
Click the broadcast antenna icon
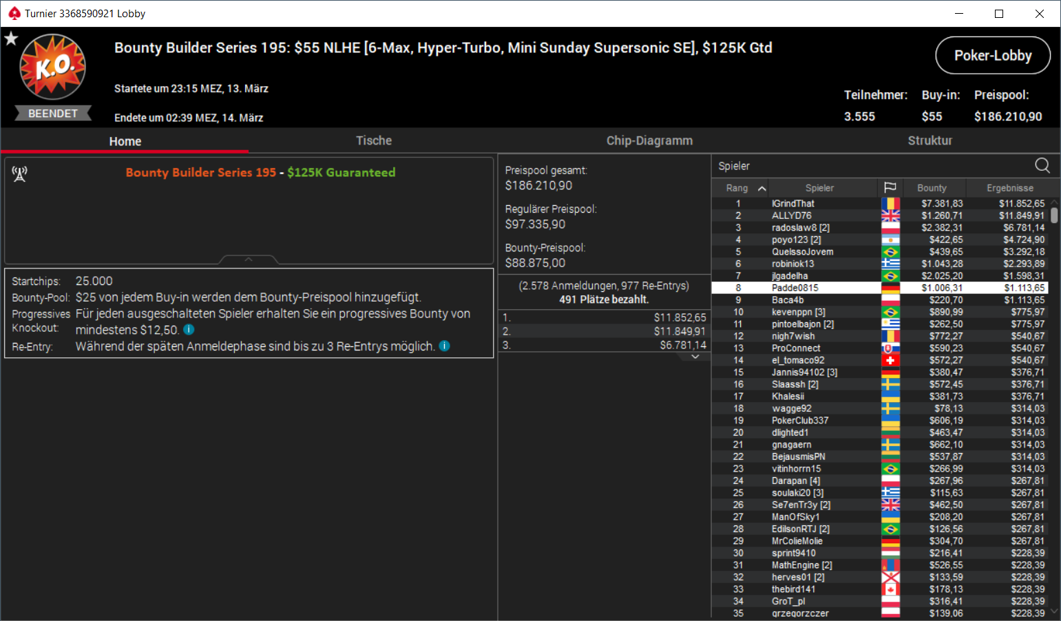19,174
